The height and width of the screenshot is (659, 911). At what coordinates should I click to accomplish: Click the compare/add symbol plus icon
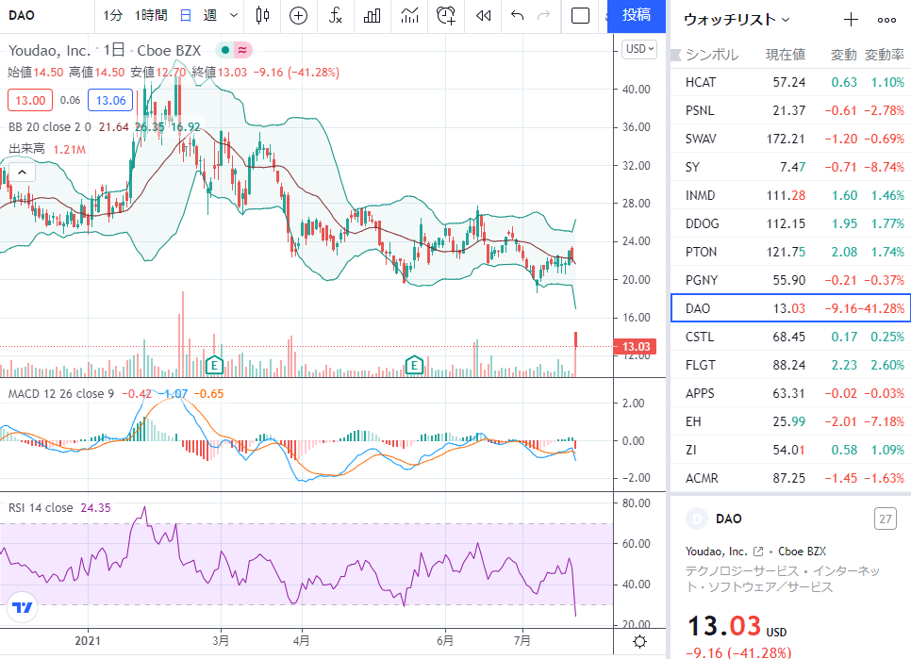coord(298,16)
